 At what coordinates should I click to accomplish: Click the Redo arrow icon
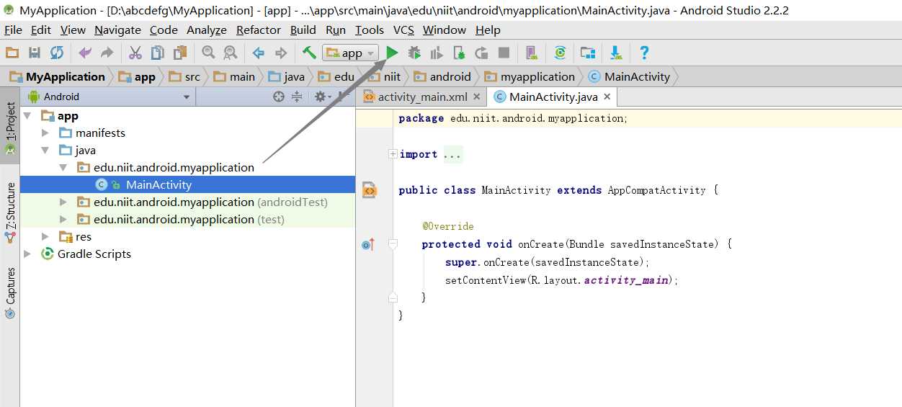[107, 53]
